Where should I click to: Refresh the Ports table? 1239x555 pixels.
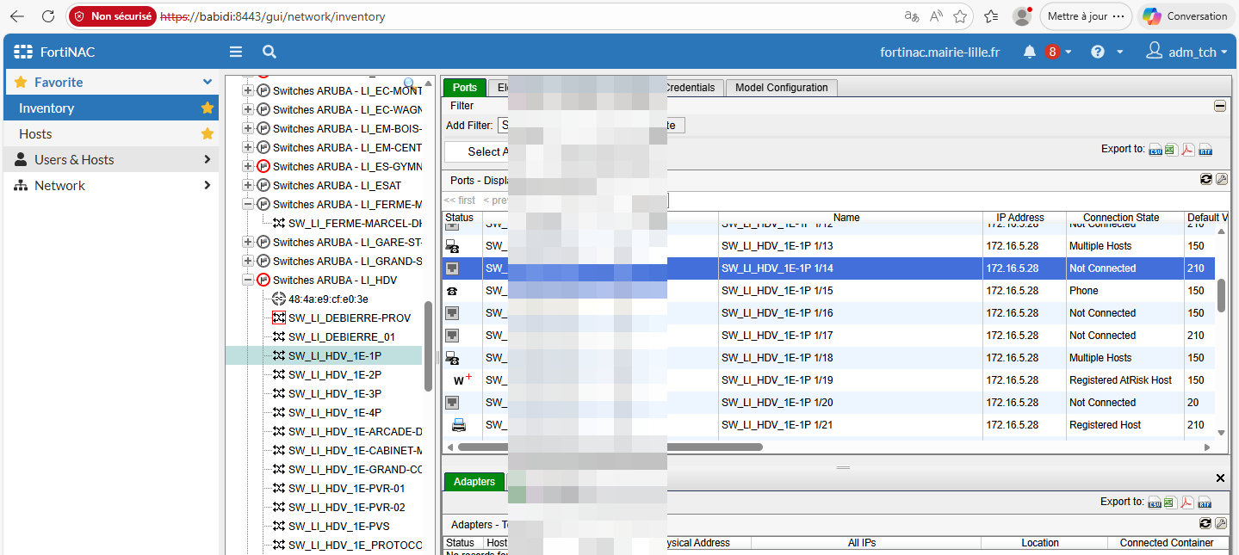tap(1206, 179)
